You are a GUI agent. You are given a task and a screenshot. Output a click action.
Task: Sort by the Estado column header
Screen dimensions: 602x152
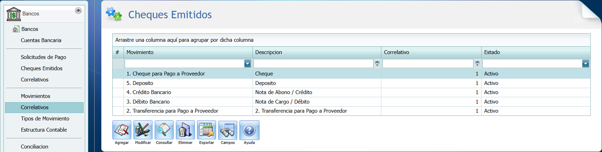point(536,52)
